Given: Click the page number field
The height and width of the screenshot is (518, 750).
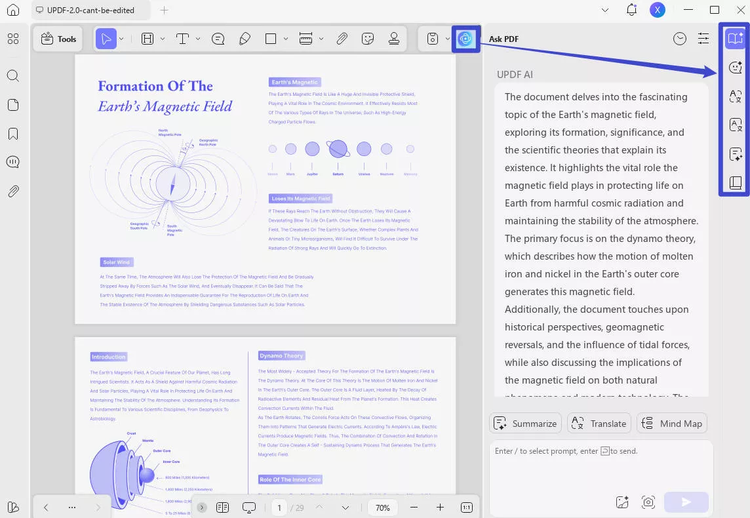Looking at the screenshot, I should 279,508.
